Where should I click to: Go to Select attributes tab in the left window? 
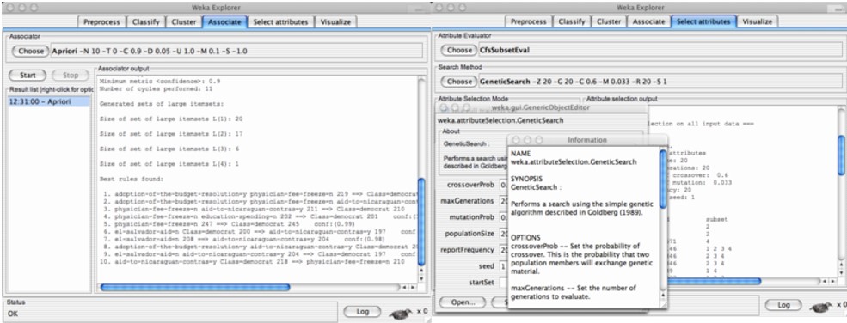(280, 22)
